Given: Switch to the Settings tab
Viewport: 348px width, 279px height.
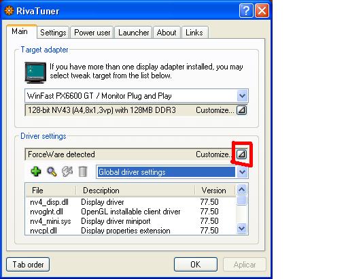Looking at the screenshot, I should click(x=53, y=33).
